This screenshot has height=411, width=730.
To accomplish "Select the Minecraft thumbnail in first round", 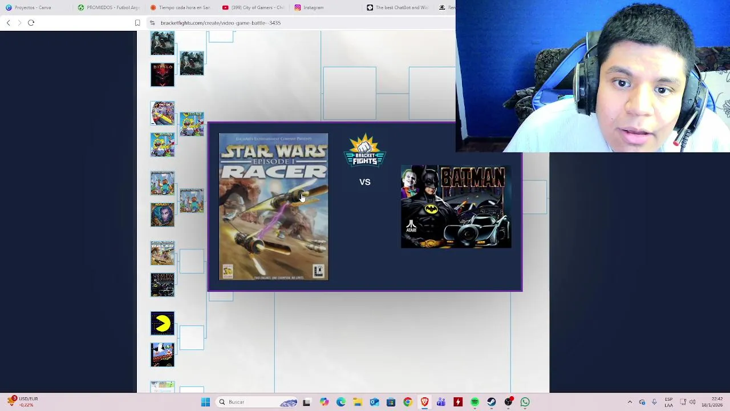I will point(163,183).
